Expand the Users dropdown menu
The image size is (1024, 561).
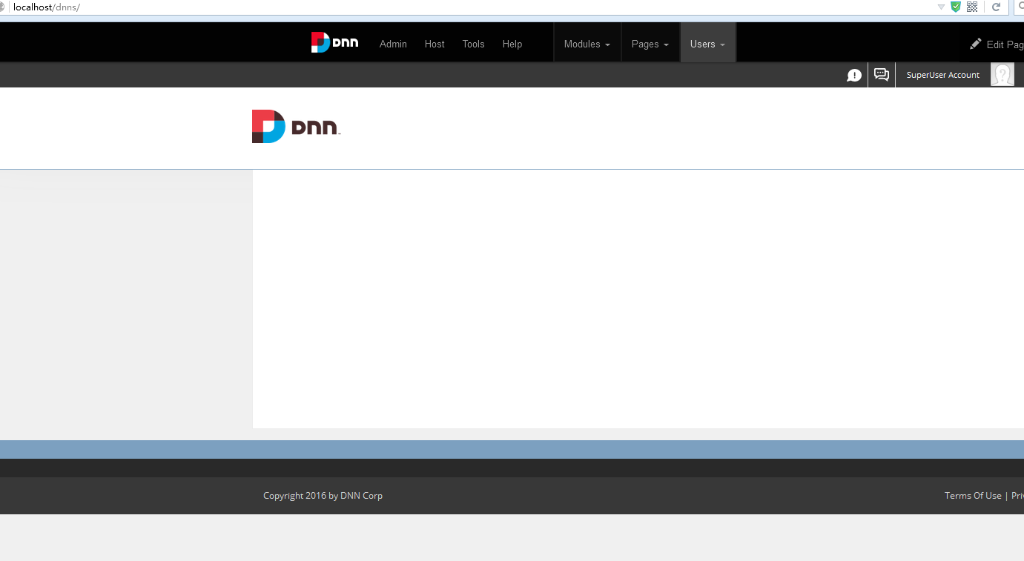(708, 44)
